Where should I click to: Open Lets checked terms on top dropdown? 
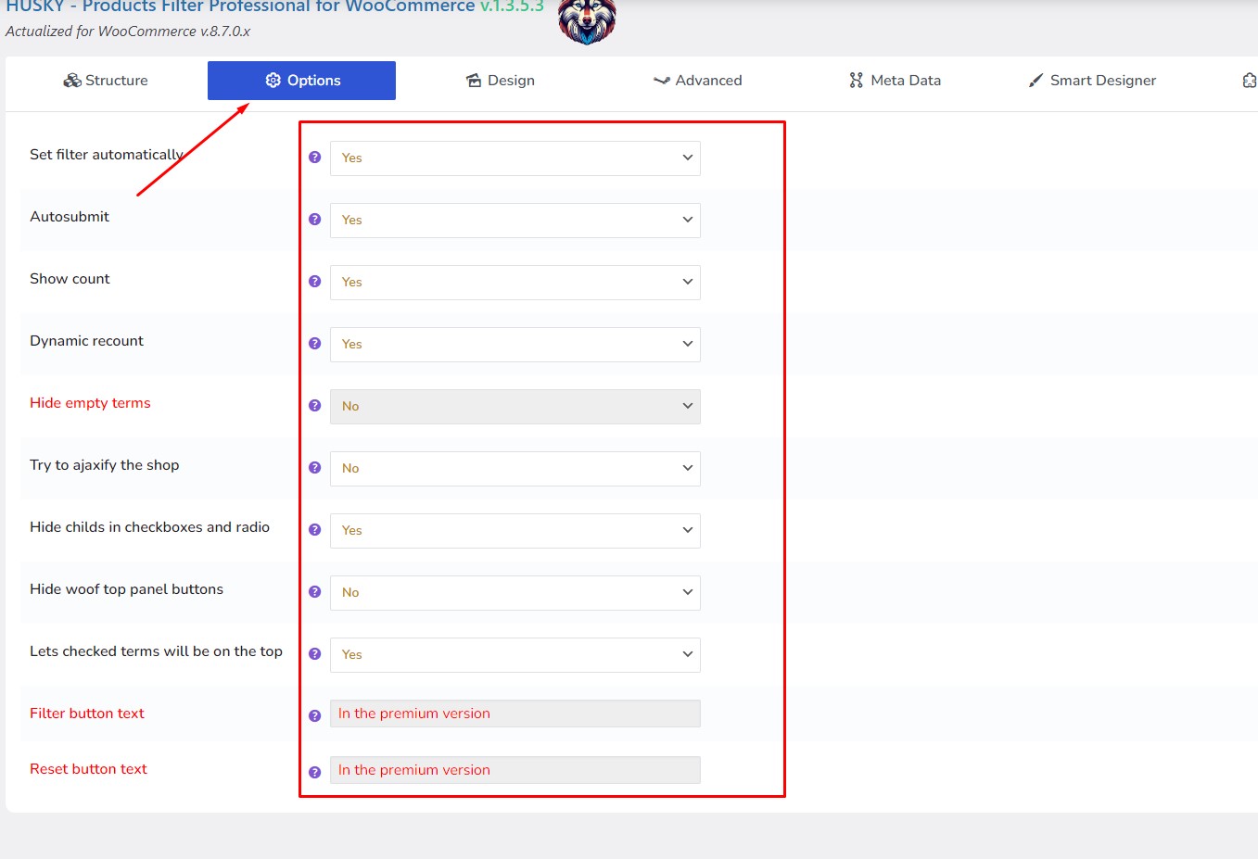click(515, 654)
